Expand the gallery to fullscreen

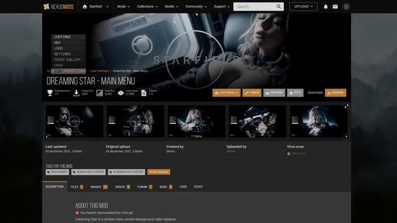pos(346,106)
